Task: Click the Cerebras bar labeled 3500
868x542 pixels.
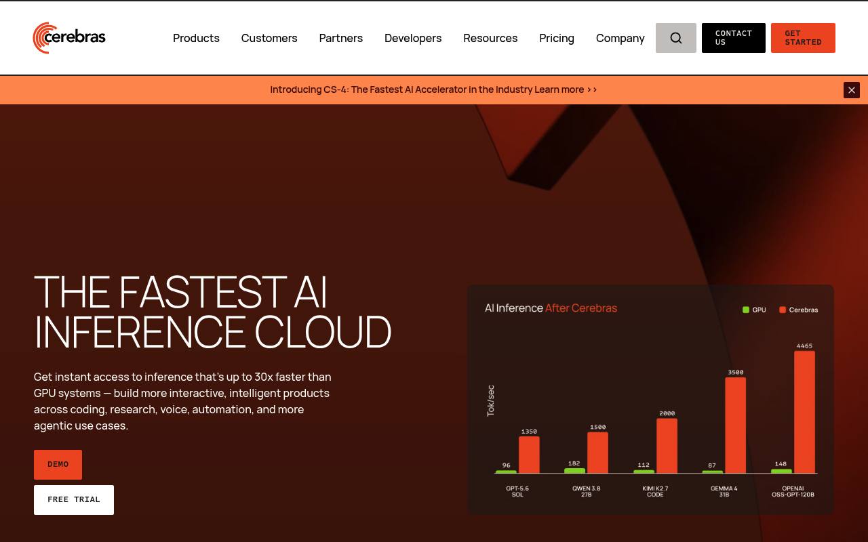Action: (x=736, y=425)
